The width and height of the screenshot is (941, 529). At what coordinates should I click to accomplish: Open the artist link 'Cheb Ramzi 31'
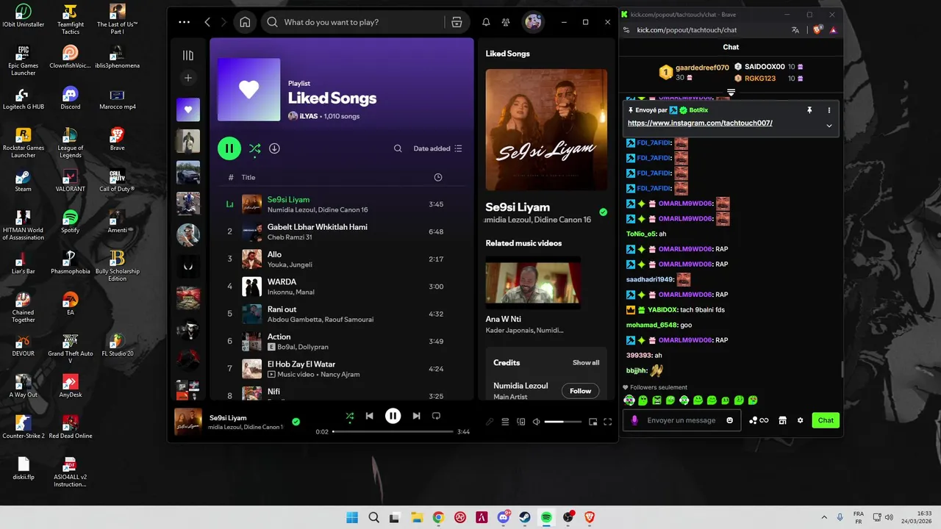[x=290, y=237]
